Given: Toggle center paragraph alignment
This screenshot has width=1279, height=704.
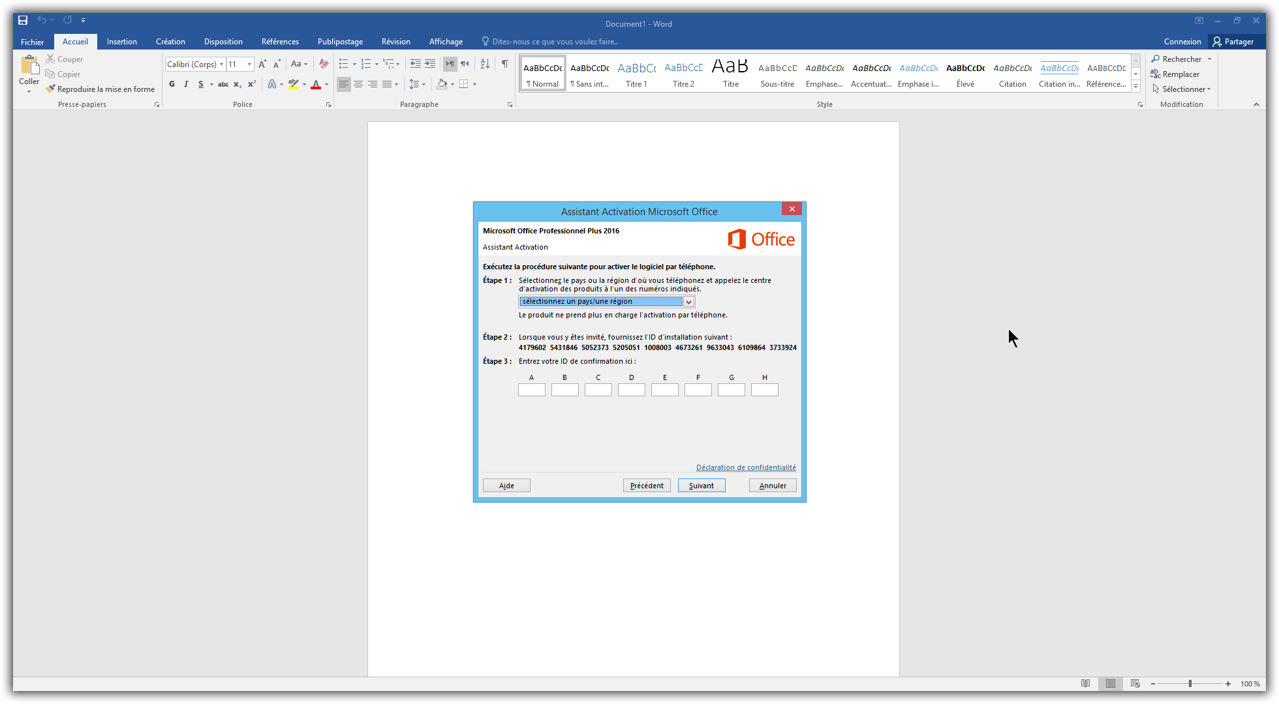Looking at the screenshot, I should pyautogui.click(x=358, y=84).
